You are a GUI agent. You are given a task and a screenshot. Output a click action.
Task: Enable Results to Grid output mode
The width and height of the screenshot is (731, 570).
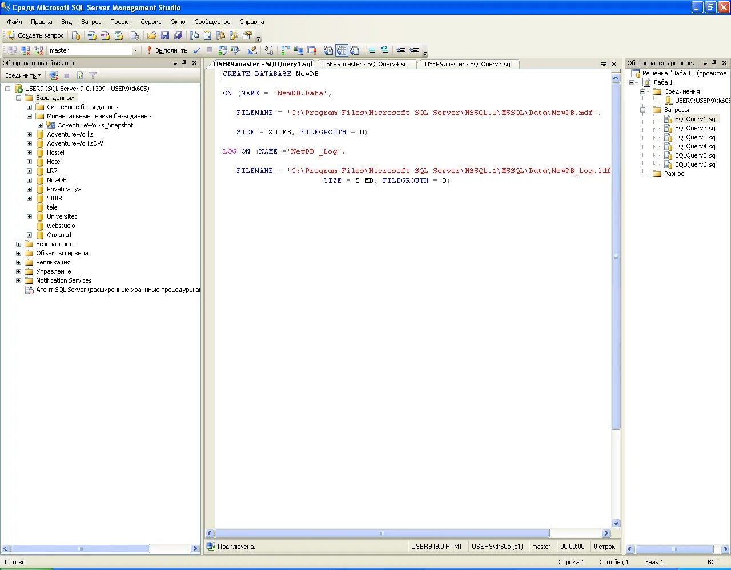point(342,50)
